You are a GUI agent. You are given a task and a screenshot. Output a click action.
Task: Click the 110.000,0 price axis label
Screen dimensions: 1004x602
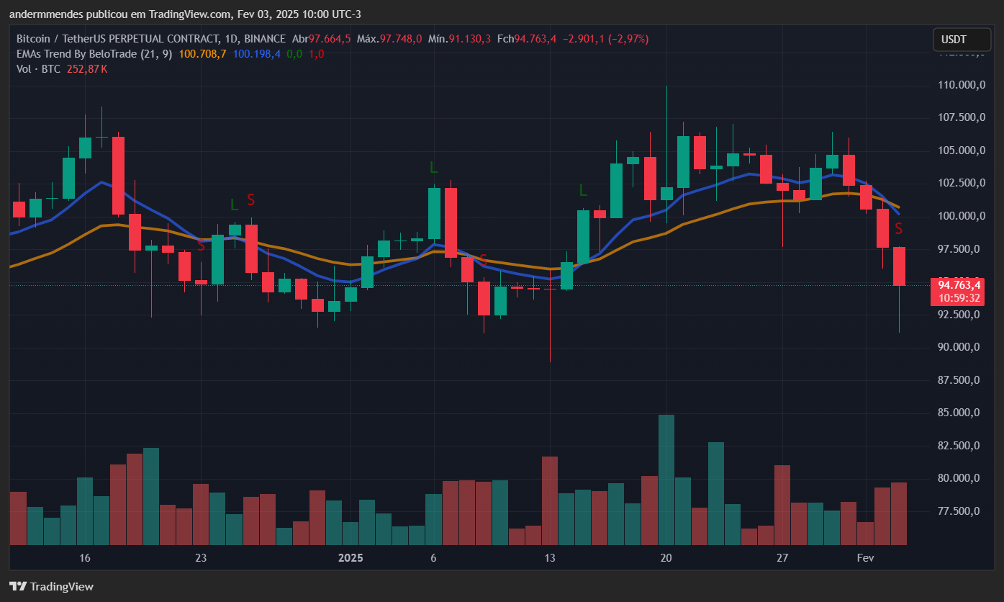click(x=960, y=85)
